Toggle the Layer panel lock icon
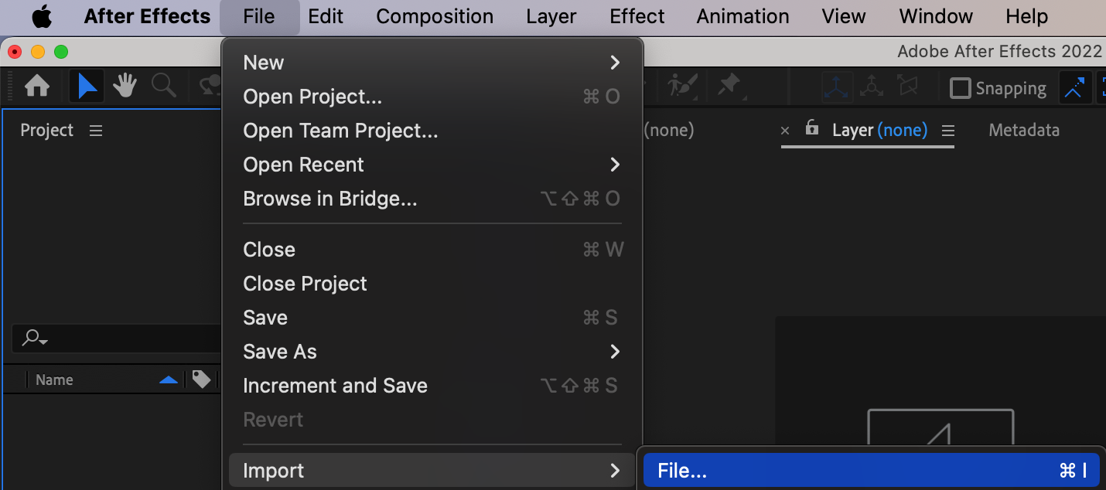This screenshot has width=1106, height=490. [811, 128]
